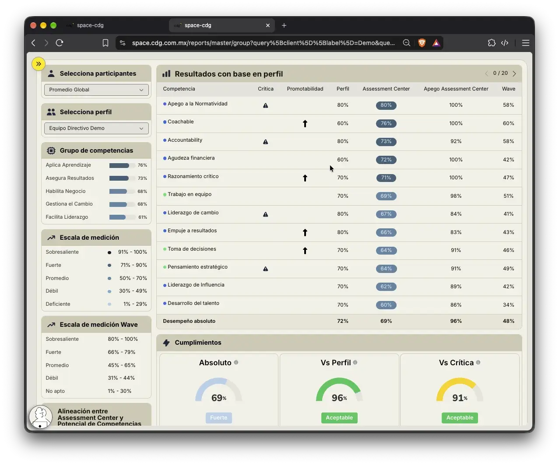Sort by Assessment Center column header
Image resolution: width=559 pixels, height=465 pixels.
(386, 89)
